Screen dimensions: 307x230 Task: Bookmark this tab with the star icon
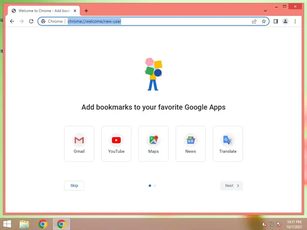(x=264, y=21)
